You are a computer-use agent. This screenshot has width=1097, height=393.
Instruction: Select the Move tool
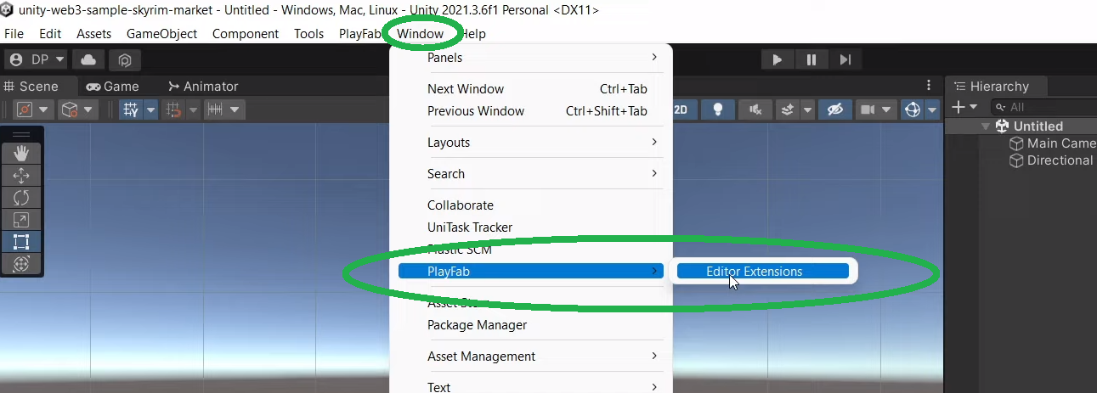pyautogui.click(x=21, y=176)
